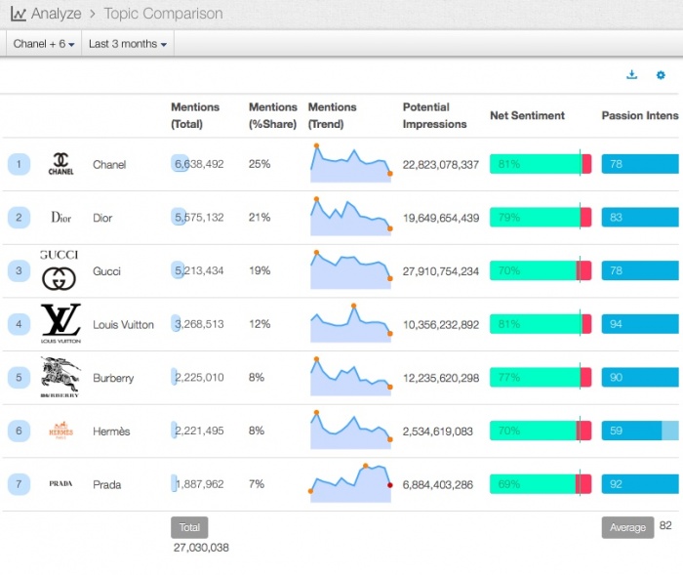Click Dior passion intensity bar 83
The width and height of the screenshot is (683, 575).
coord(640,217)
